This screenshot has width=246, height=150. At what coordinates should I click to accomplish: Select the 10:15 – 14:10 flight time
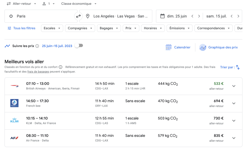pos(37,118)
